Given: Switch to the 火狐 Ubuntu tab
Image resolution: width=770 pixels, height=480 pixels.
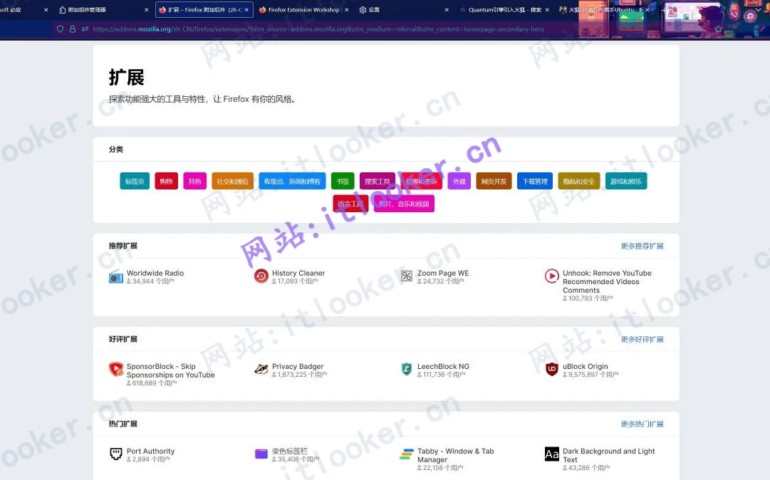Looking at the screenshot, I should 604,10.
